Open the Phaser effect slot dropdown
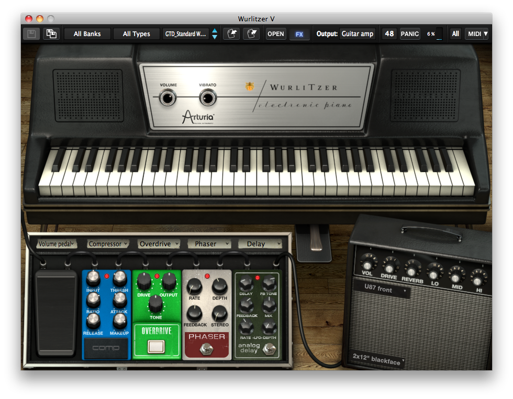Viewport: 513px width, 399px height. (x=209, y=244)
